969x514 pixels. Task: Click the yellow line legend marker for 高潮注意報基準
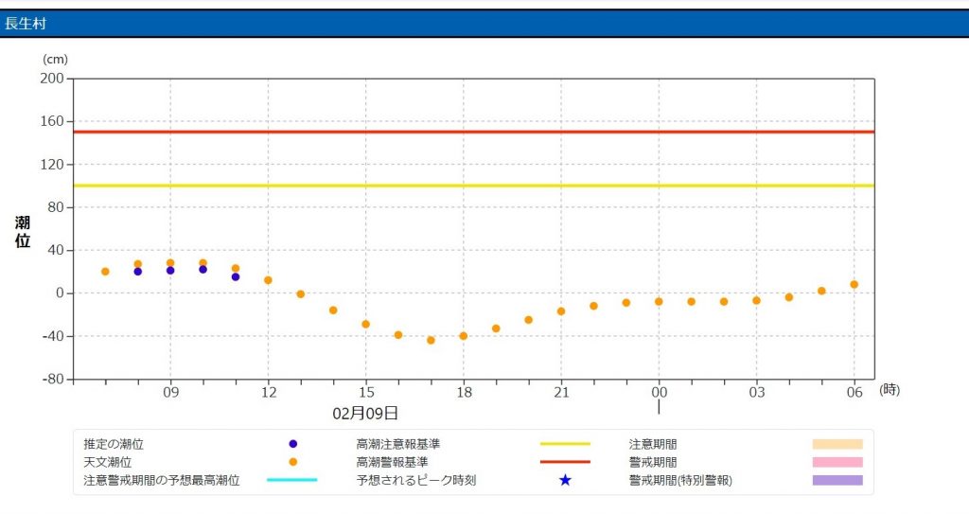click(x=565, y=444)
